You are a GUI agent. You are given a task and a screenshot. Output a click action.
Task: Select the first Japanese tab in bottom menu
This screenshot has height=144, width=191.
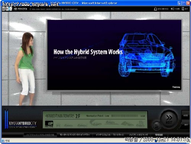(40, 134)
